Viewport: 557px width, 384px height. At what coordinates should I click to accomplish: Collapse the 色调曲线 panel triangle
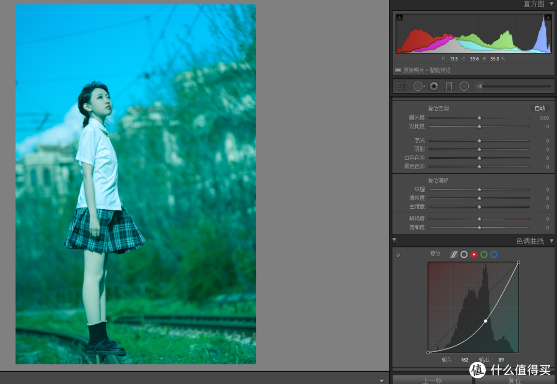551,241
